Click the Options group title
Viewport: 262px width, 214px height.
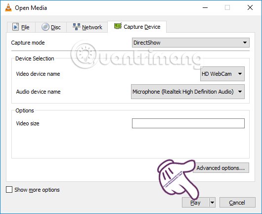click(x=25, y=110)
